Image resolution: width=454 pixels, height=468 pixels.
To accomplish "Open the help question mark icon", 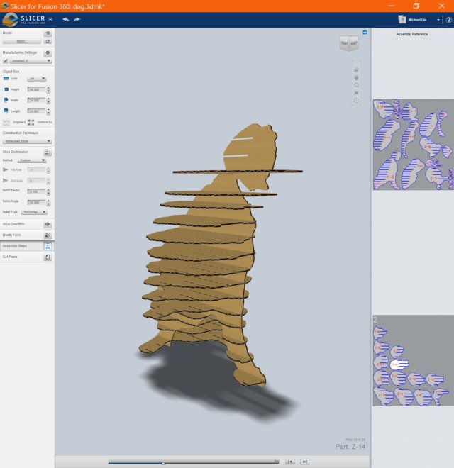I will tap(448, 20).
